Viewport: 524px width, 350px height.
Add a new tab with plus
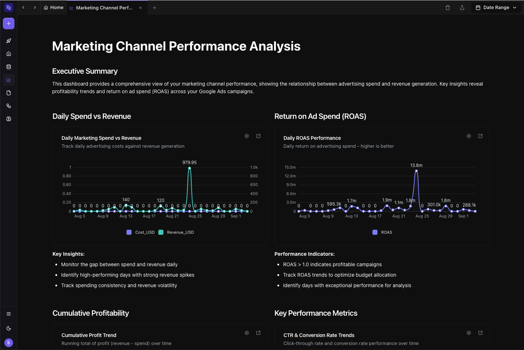click(154, 8)
